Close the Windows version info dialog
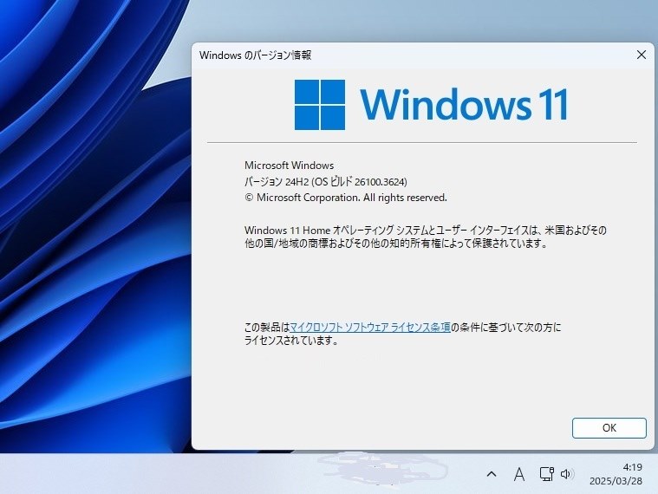The image size is (658, 494). pos(641,55)
